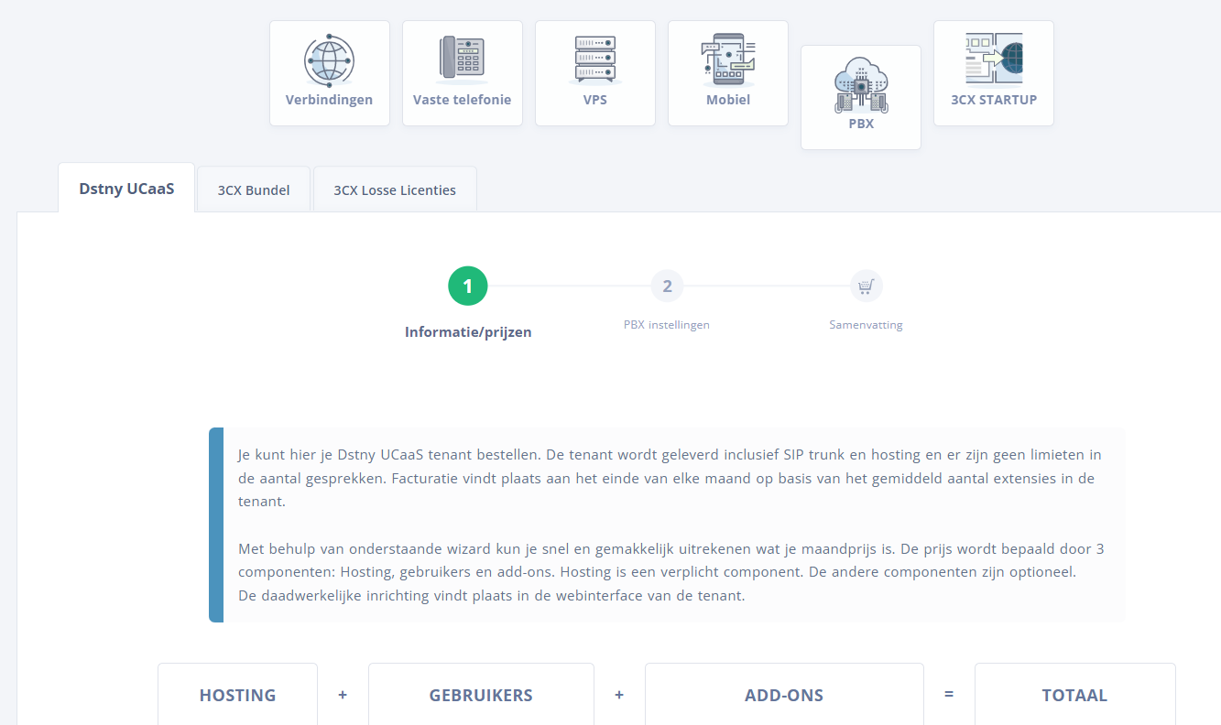Click the paragraph starting 'Met behulp van'
1221x725 pixels.
[670, 572]
